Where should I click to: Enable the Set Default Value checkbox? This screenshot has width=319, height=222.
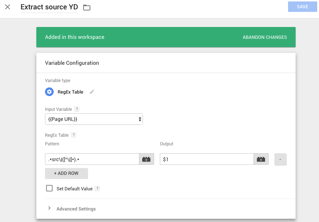(49, 189)
